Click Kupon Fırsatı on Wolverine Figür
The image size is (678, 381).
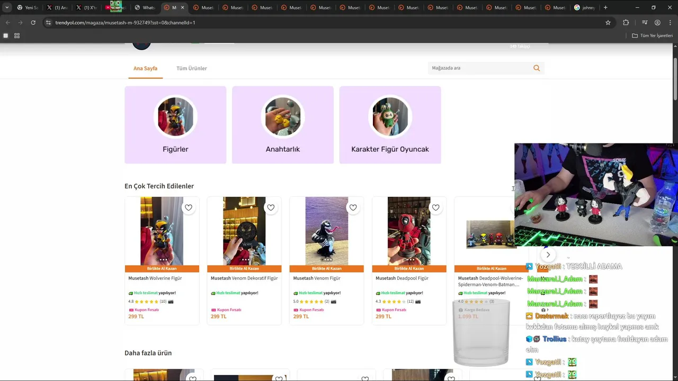(x=144, y=310)
